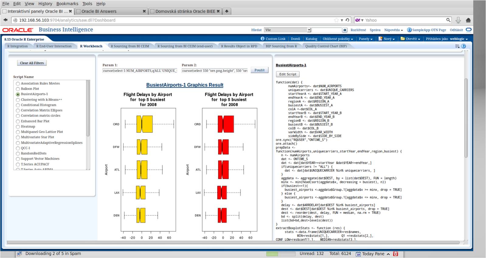Open the BusiestAirports-1 Graphics Result link
This screenshot has width=486, height=258.
pyautogui.click(x=185, y=85)
